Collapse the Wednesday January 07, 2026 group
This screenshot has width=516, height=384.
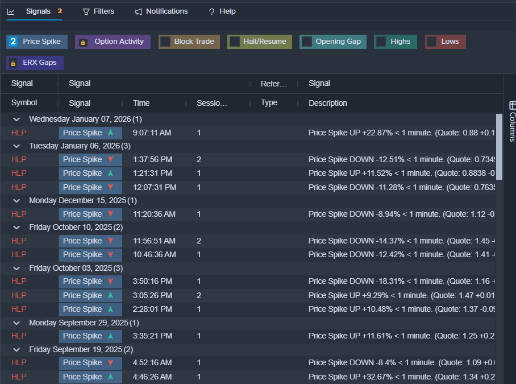(16, 119)
